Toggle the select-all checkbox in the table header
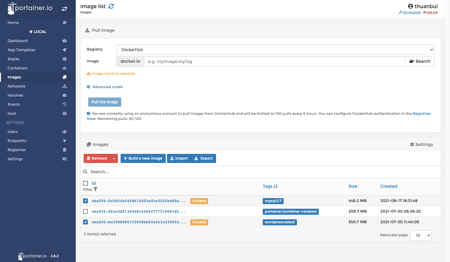Screen dimensions: 450x262 (85, 183)
